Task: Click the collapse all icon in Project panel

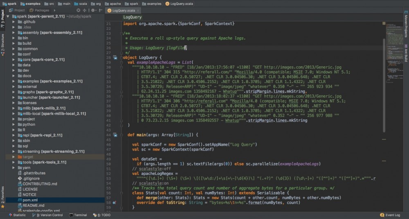Action: 85,10
